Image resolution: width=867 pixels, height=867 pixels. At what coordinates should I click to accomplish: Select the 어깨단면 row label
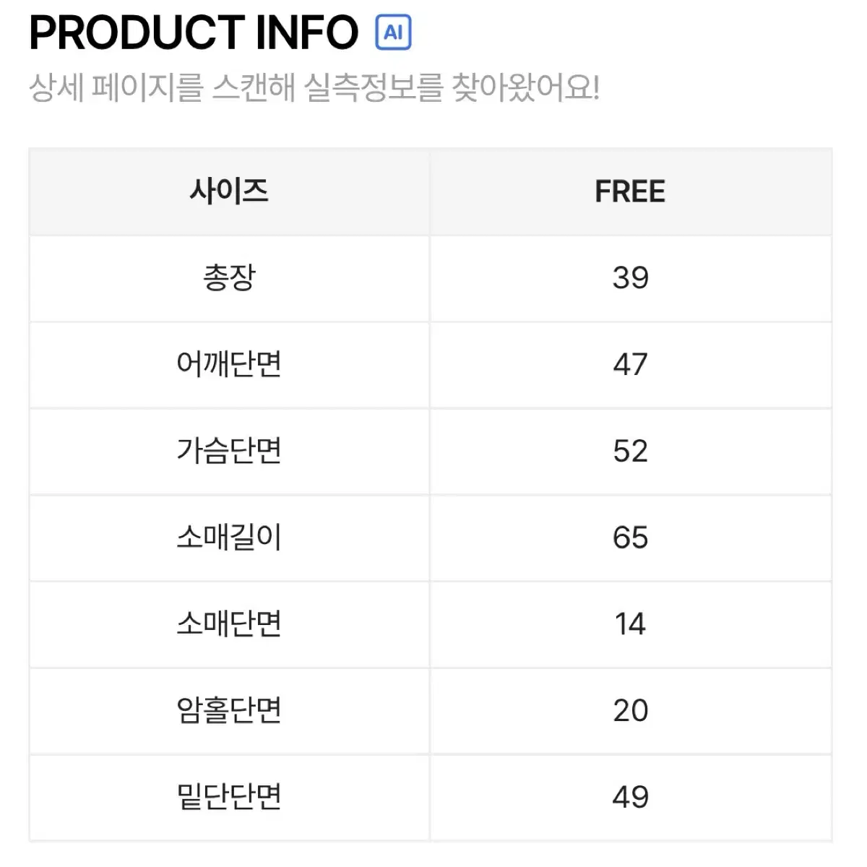coord(229,364)
